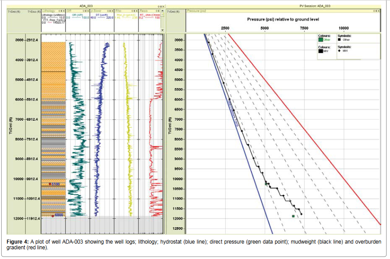390x259 pixels.
Task: Click the black MW colour swatch
Action: (320, 51)
